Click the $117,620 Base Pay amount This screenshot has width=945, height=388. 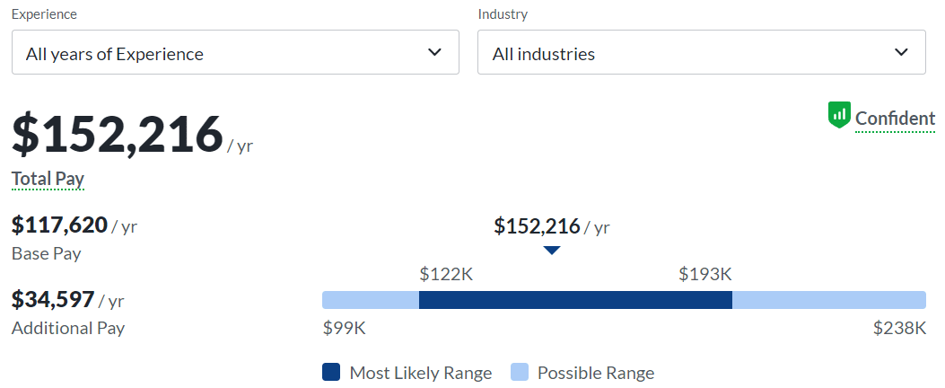coord(59,225)
